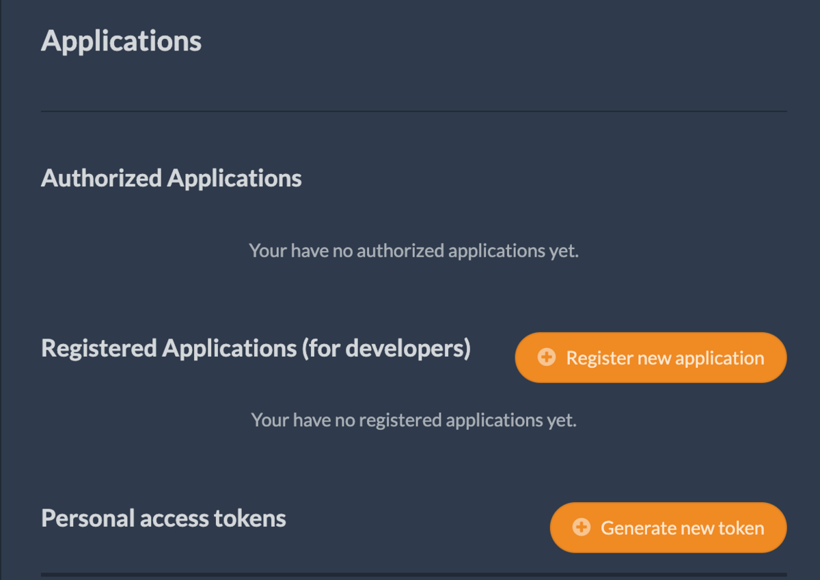Select the Authorized Applications section heading
This screenshot has width=820, height=580.
click(172, 178)
